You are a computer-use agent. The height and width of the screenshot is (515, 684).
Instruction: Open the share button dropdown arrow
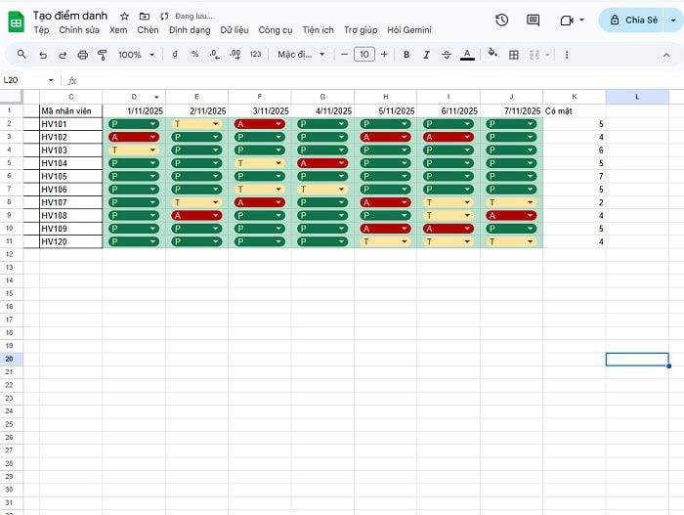(x=673, y=21)
